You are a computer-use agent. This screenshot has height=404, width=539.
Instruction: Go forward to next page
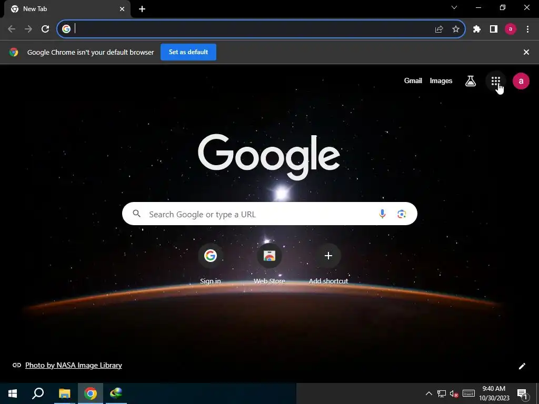pyautogui.click(x=28, y=29)
